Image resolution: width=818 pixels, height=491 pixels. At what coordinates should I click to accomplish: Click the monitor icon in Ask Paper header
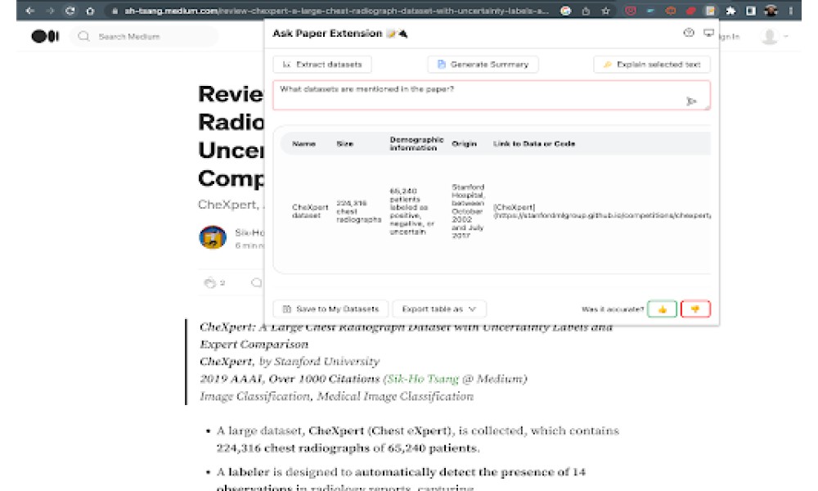[708, 33]
